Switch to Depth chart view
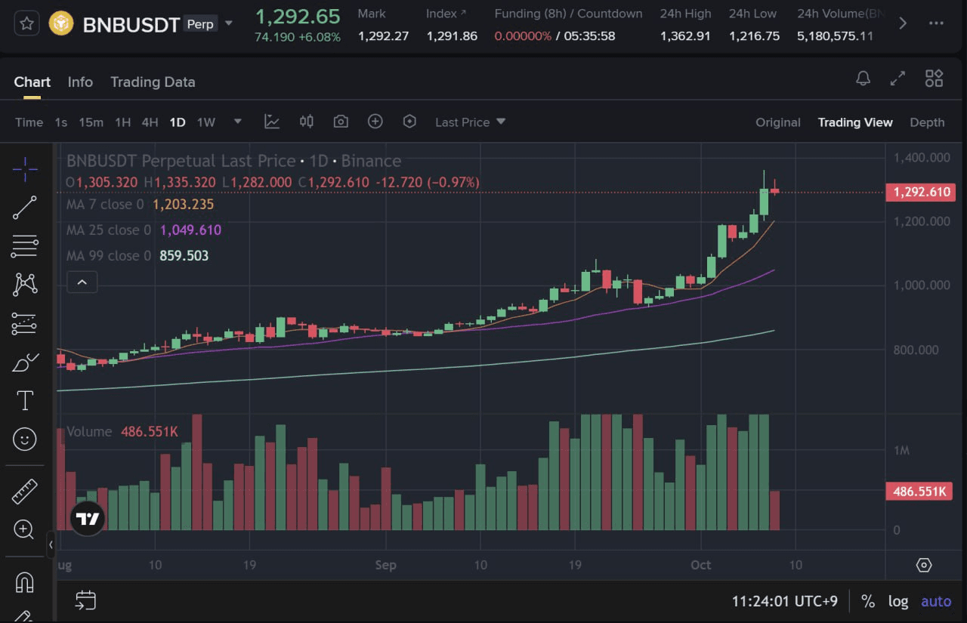 point(927,122)
